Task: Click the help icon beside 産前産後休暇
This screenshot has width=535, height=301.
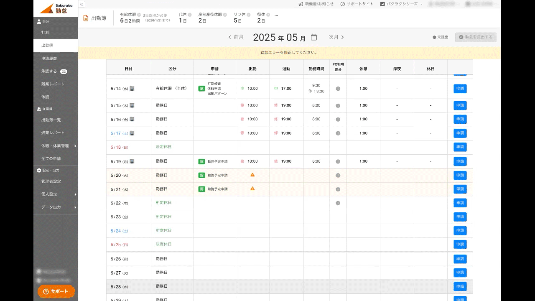Action: (x=224, y=15)
